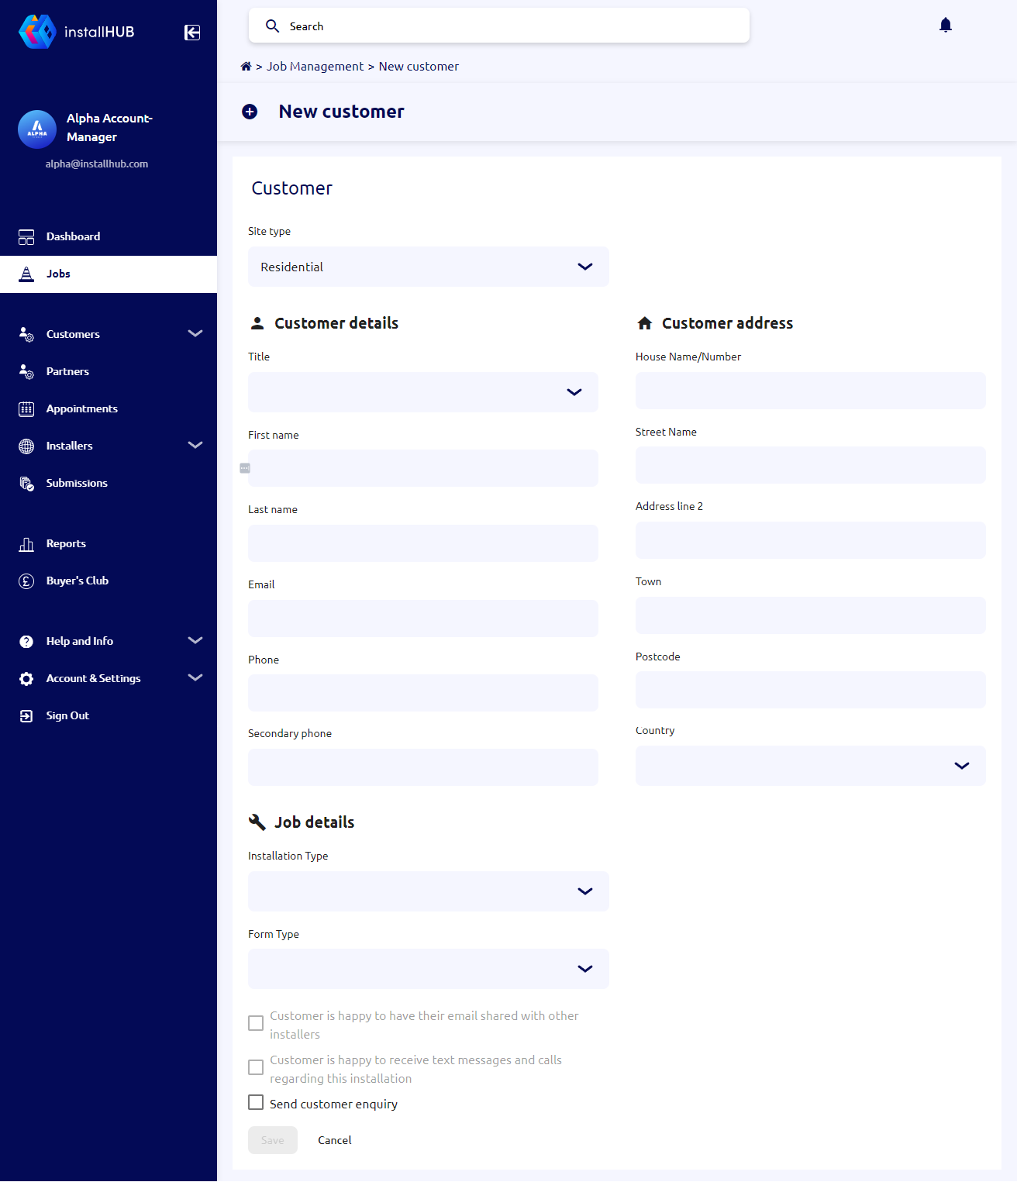Screen dimensions: 1017x1182
Task: Open notifications via the bell icon
Action: coord(945,25)
